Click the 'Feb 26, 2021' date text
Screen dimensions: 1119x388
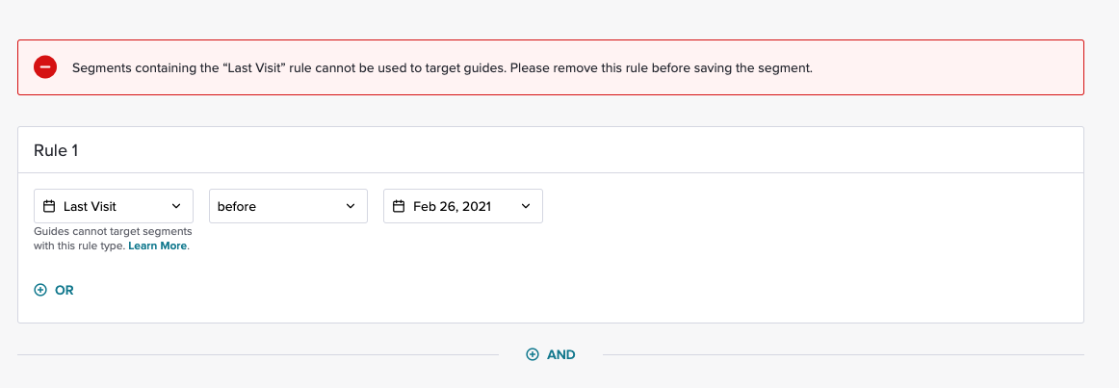point(453,206)
